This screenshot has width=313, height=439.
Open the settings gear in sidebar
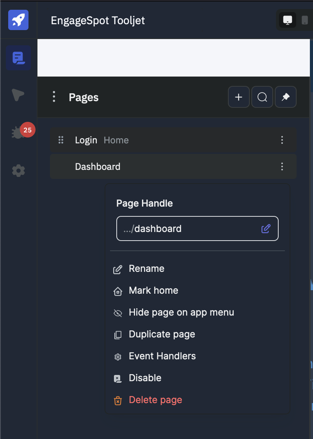tap(18, 171)
